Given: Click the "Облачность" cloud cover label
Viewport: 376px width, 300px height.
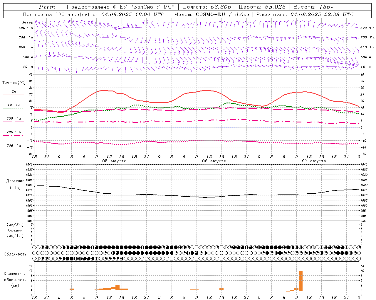Looking at the screenshot, I should coord(15,254).
